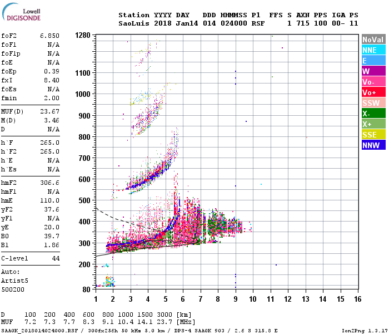Click the Ion2Png 1.3.17 version text
389x334 pixels.
pos(365,331)
